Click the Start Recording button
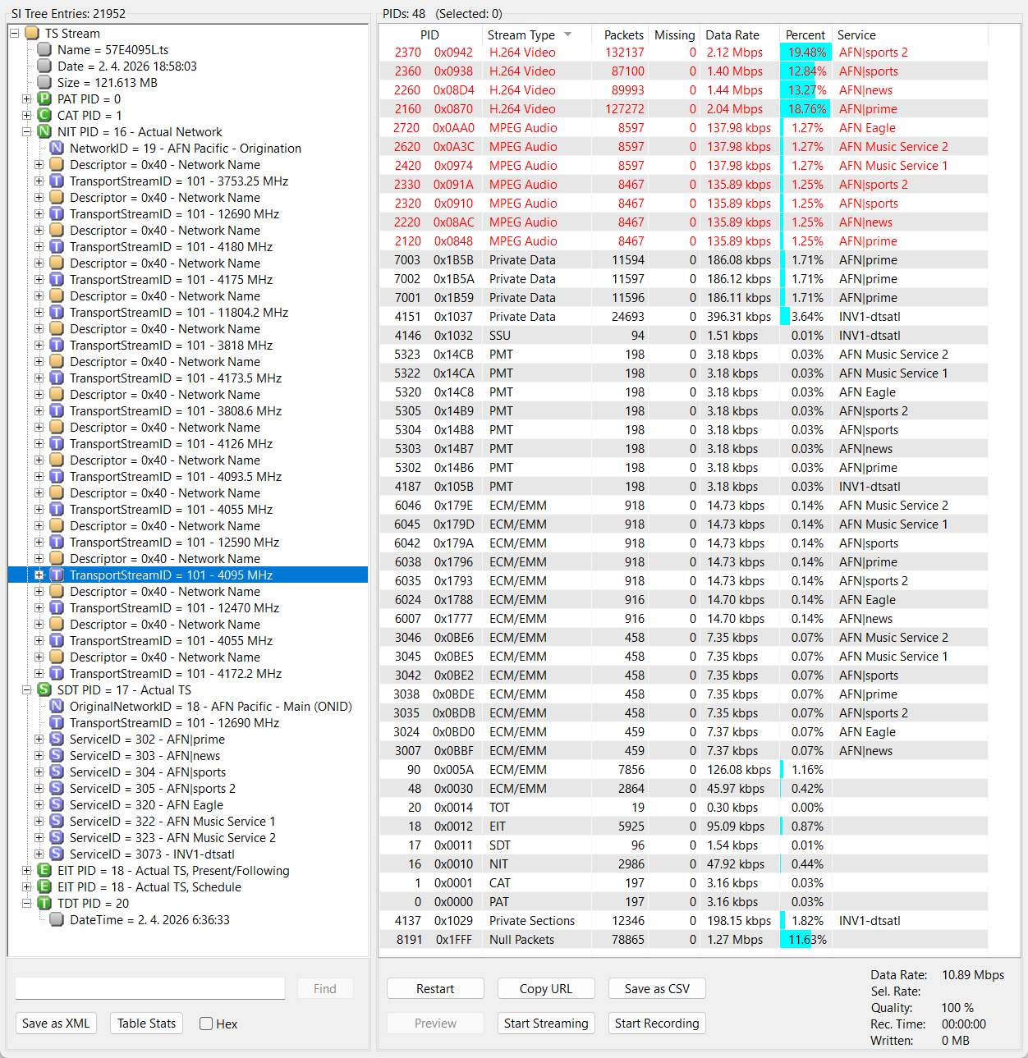1028x1058 pixels. 657,1024
